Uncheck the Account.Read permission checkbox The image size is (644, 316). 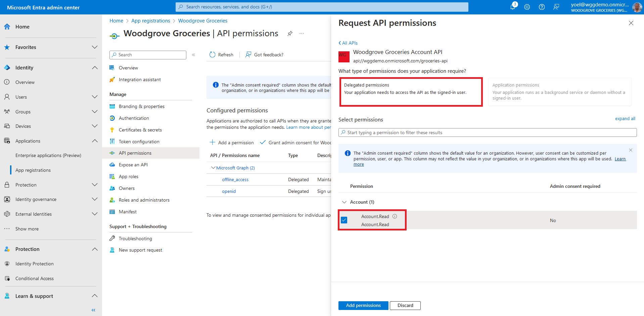click(344, 220)
